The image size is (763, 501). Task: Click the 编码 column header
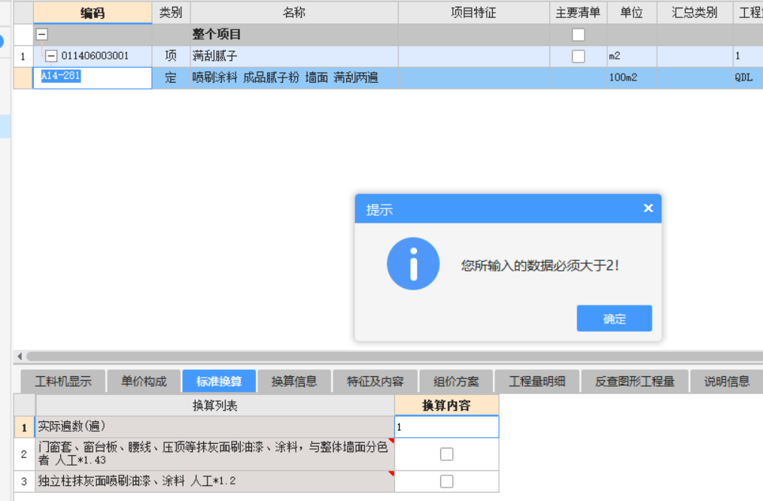pos(93,13)
